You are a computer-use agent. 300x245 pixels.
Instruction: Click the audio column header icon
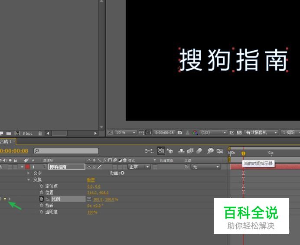5,160
